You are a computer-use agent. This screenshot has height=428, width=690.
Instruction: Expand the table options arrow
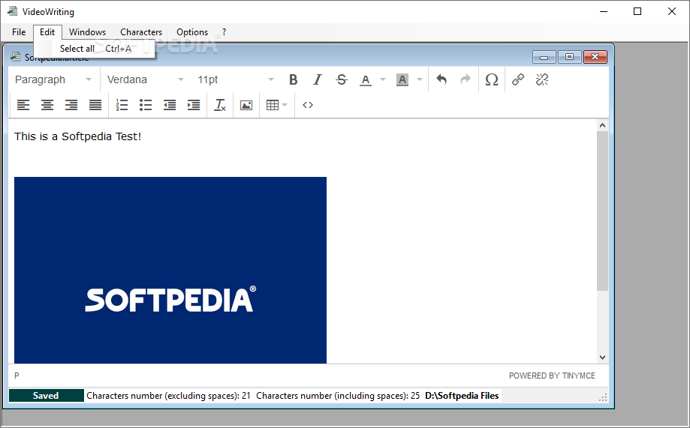click(285, 105)
